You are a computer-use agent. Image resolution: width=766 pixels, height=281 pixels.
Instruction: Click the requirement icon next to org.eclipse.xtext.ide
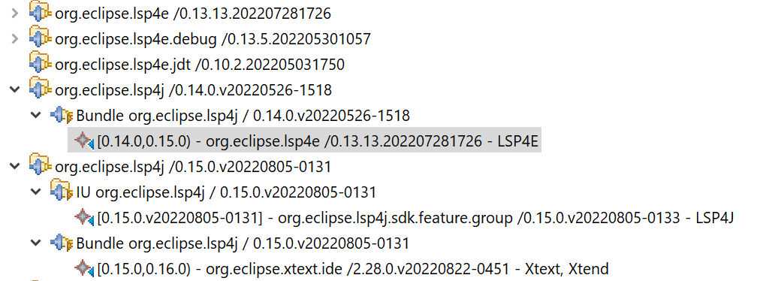84,267
